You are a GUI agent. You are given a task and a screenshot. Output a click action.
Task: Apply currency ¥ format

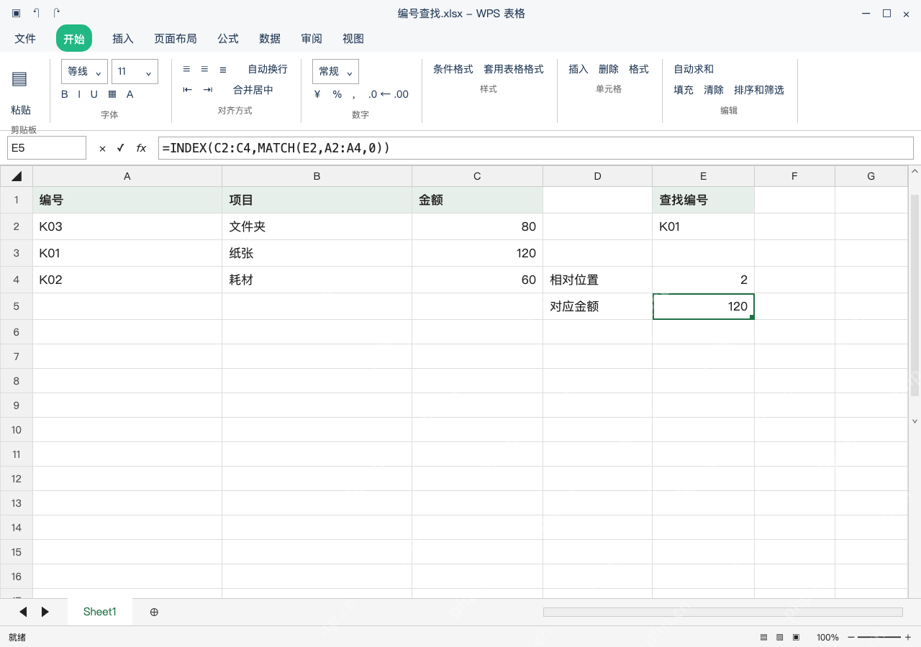pyautogui.click(x=317, y=94)
